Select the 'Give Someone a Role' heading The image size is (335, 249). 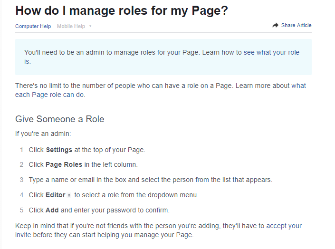pos(59,119)
